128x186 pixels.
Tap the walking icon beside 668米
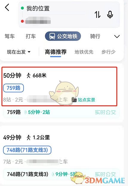29,76
